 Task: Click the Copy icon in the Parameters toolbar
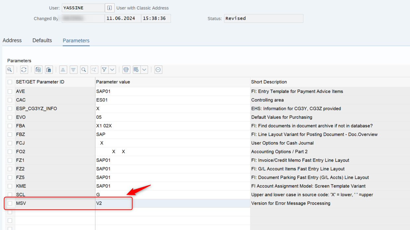pos(38,69)
